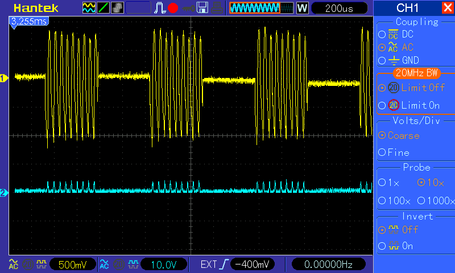Click the red run/stop circle indicator

tap(173, 8)
